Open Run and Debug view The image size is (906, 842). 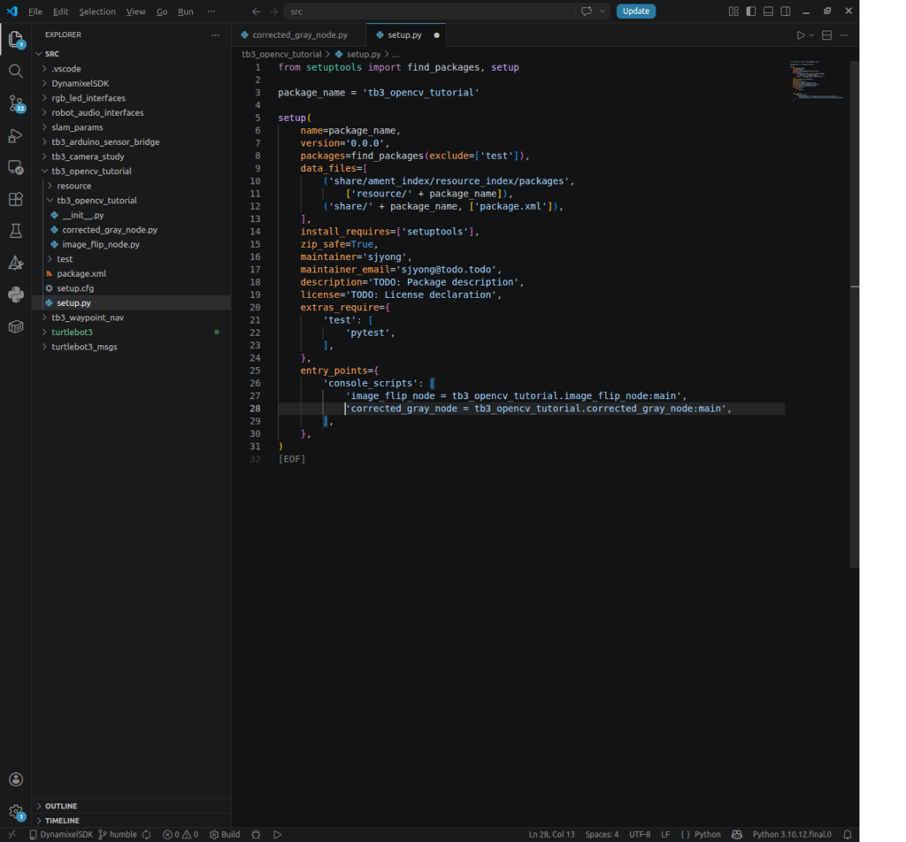click(x=16, y=135)
